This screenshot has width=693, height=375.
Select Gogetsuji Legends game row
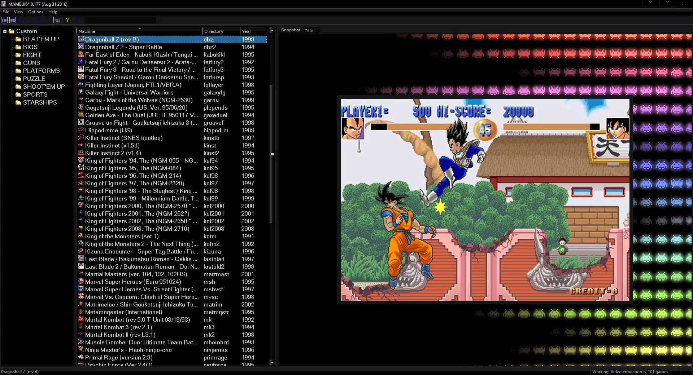point(172,107)
